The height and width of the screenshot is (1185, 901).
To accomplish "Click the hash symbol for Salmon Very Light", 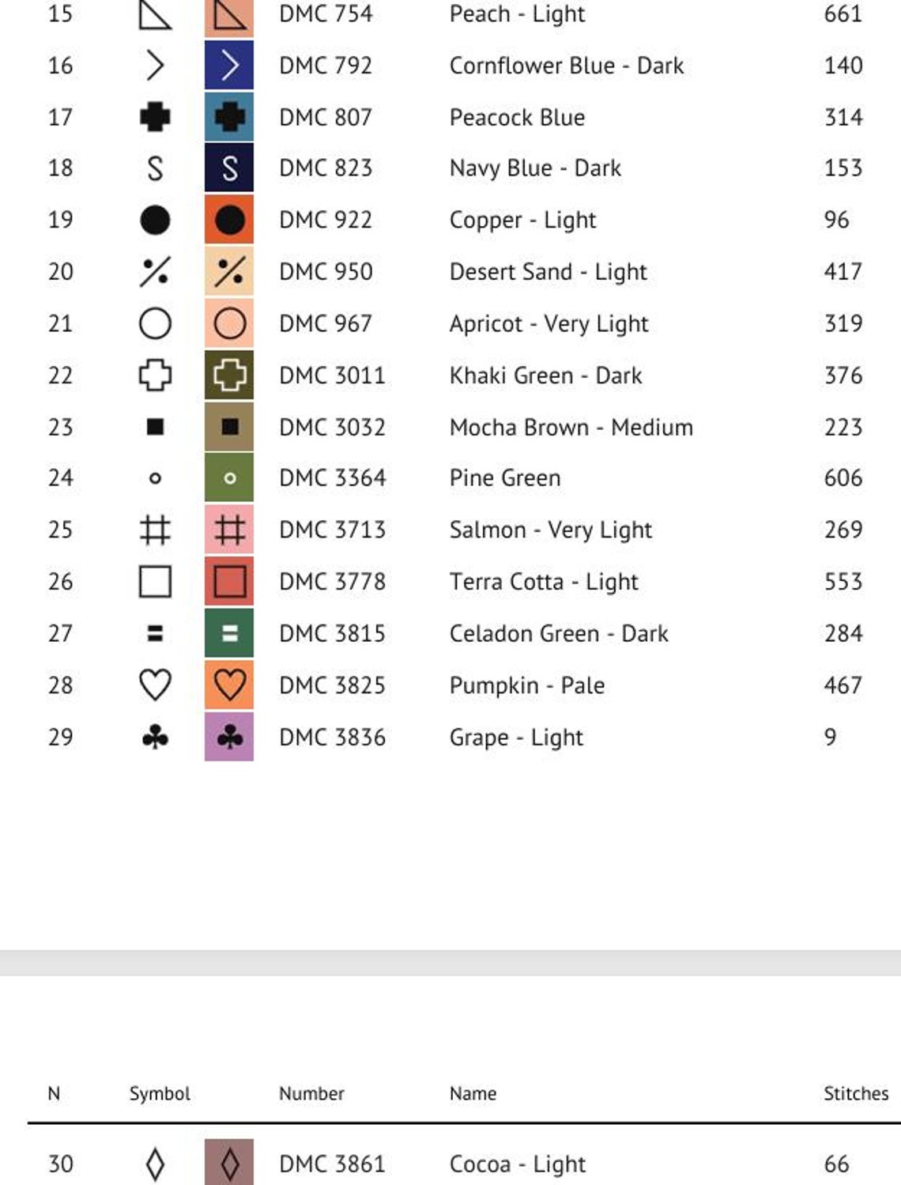I will [155, 530].
